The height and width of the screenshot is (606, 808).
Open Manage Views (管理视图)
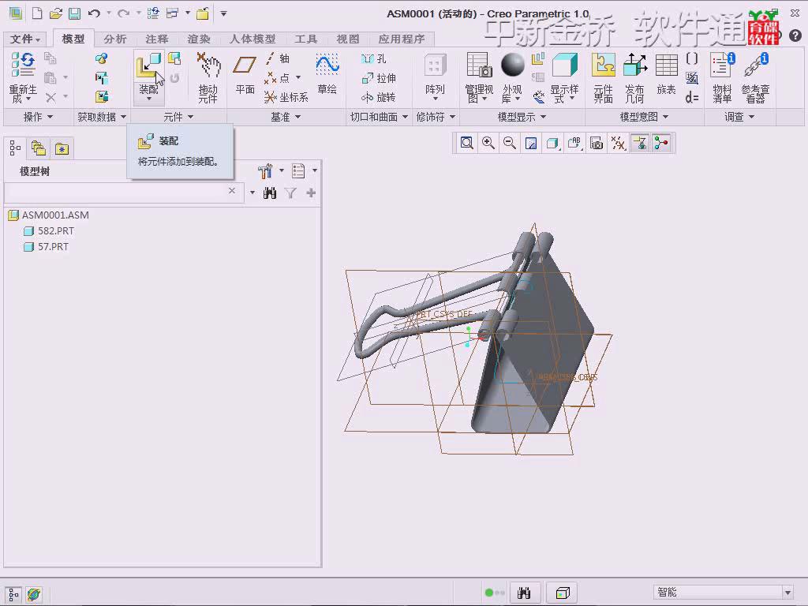pos(479,78)
